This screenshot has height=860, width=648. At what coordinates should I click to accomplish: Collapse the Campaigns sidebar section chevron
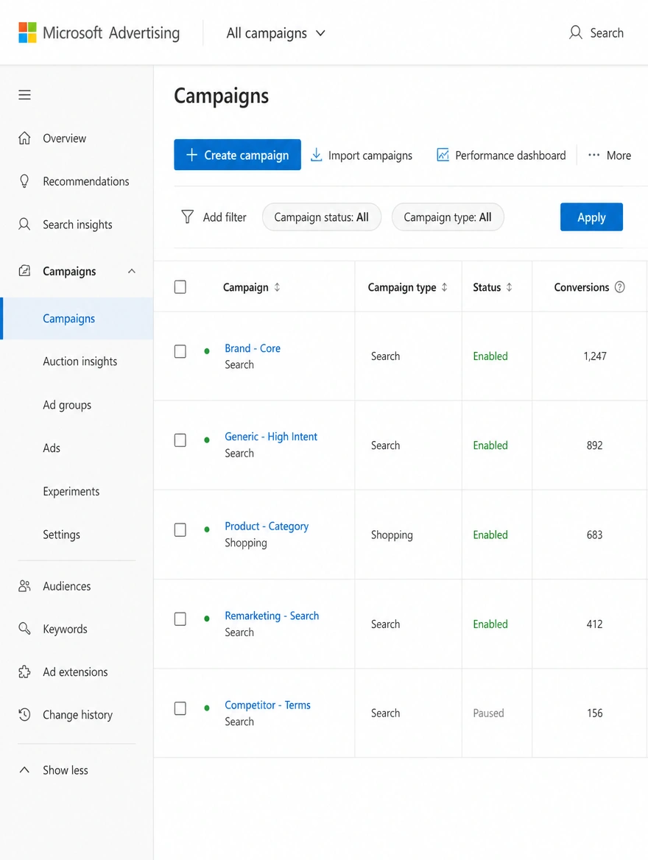click(x=132, y=271)
